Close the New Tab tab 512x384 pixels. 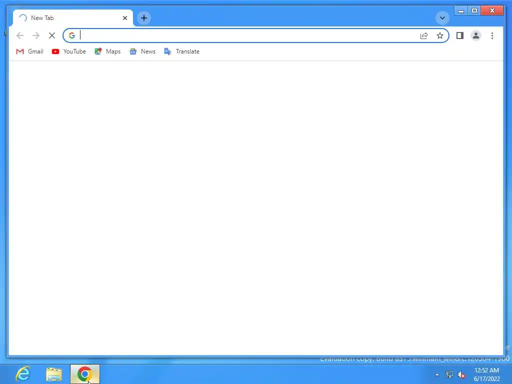124,18
